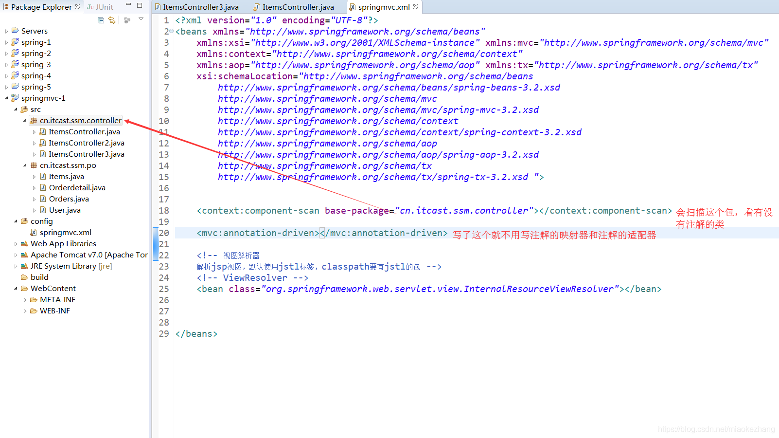Click the Servers folder icon
Viewport: 779px width, 438px height.
[x=15, y=30]
